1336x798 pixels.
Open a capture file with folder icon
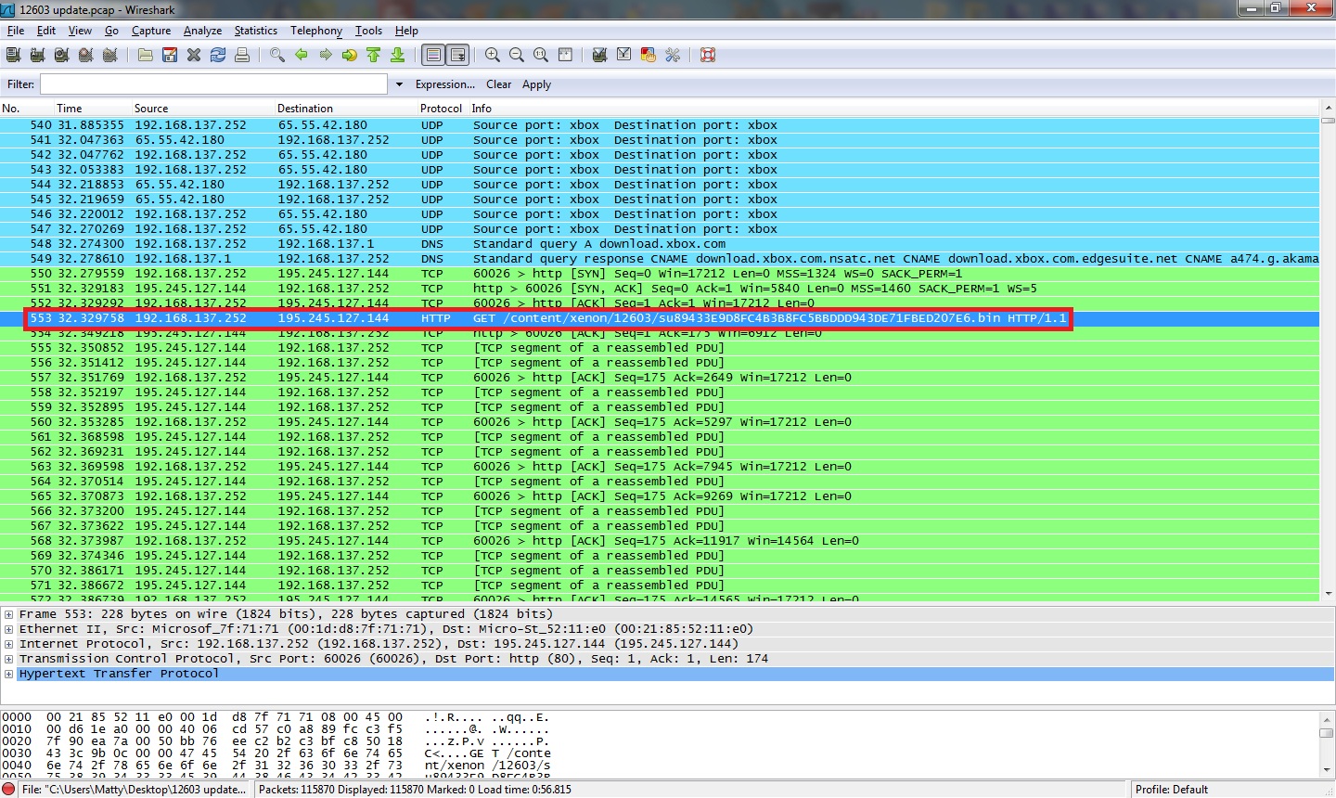[146, 56]
